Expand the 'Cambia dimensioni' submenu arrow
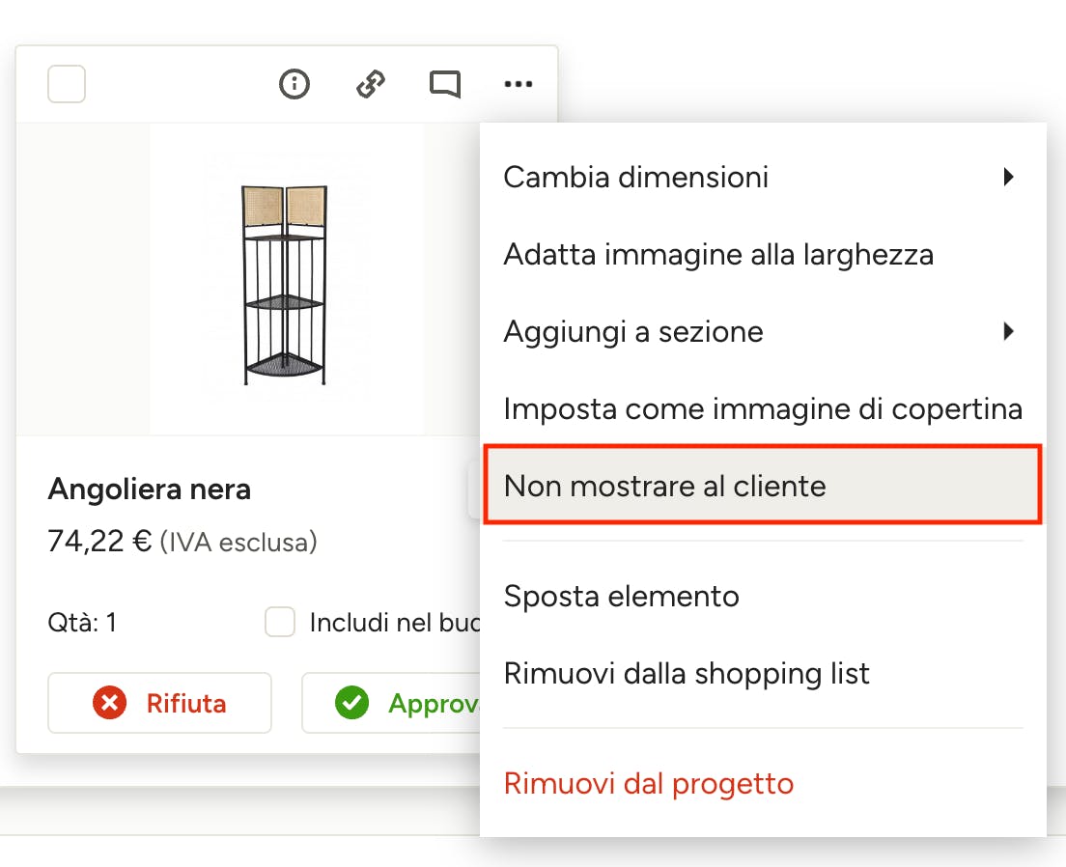Image resolution: width=1066 pixels, height=867 pixels. [1008, 177]
